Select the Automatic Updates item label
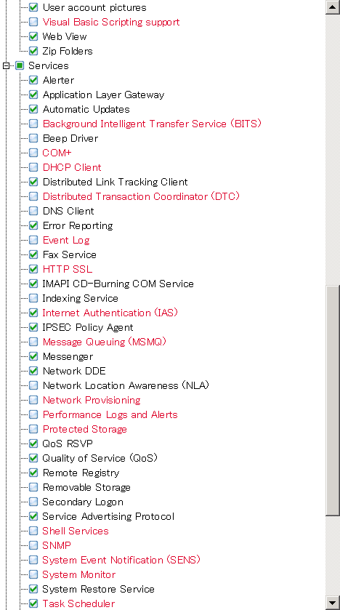Image resolution: width=340 pixels, height=610 pixels. [x=86, y=109]
